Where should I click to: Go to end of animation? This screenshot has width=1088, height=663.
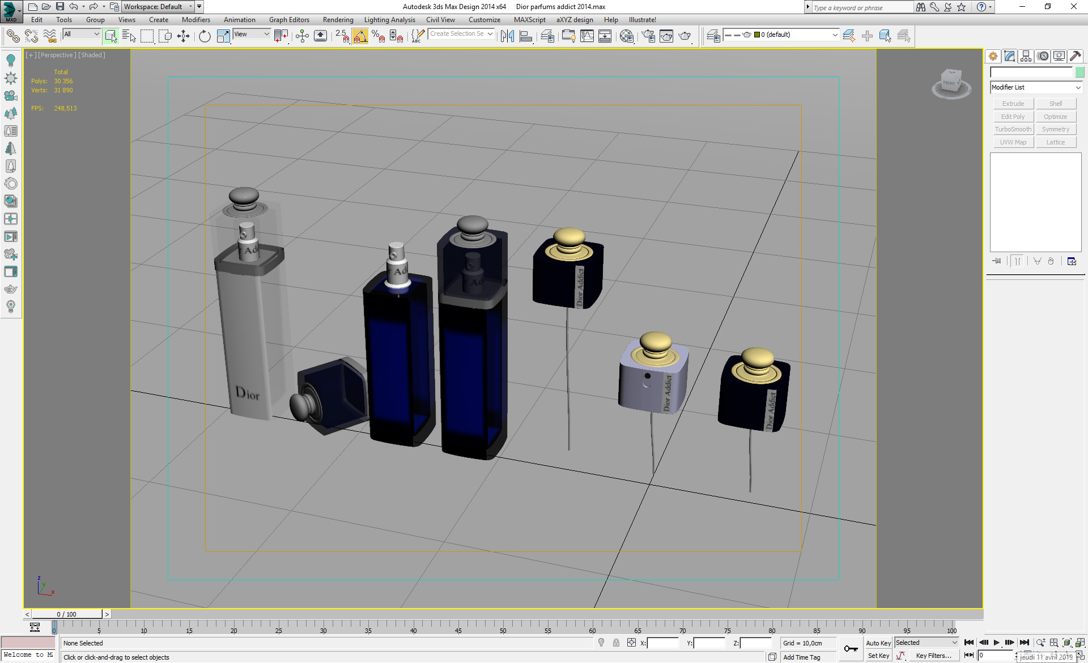pyautogui.click(x=1024, y=643)
